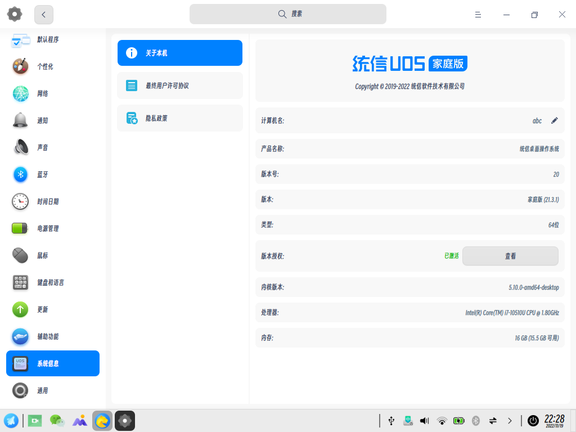Image resolution: width=576 pixels, height=432 pixels.
Task: Open the 默认程序 settings icon
Action: point(21,40)
